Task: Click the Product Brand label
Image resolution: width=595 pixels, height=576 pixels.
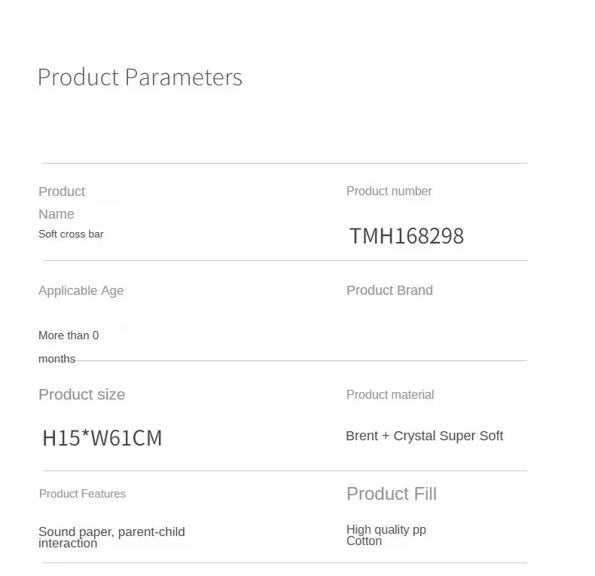Action: [389, 290]
